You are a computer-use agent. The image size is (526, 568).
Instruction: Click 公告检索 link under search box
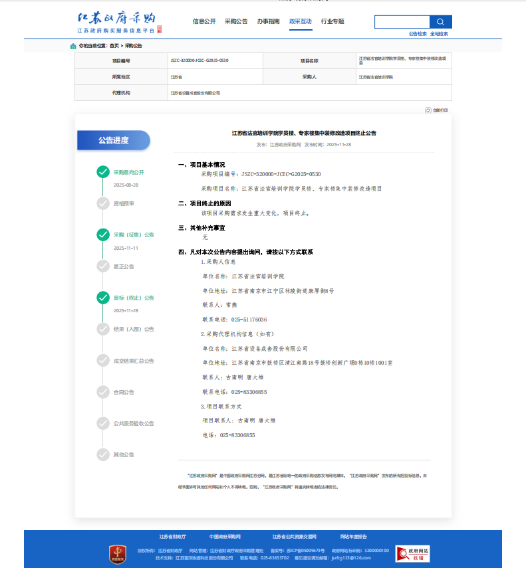(418, 34)
